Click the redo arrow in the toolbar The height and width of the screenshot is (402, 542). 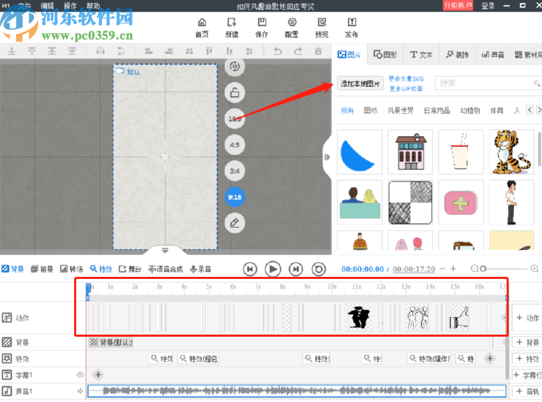click(298, 51)
